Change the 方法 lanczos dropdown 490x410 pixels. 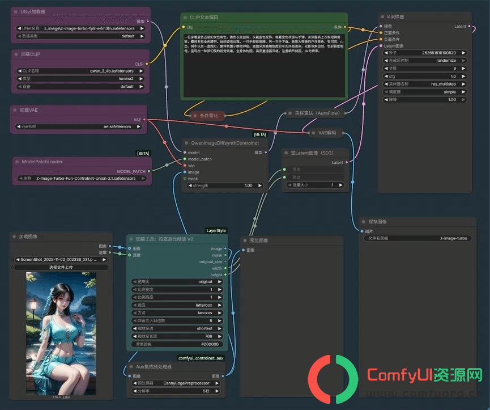tap(177, 312)
